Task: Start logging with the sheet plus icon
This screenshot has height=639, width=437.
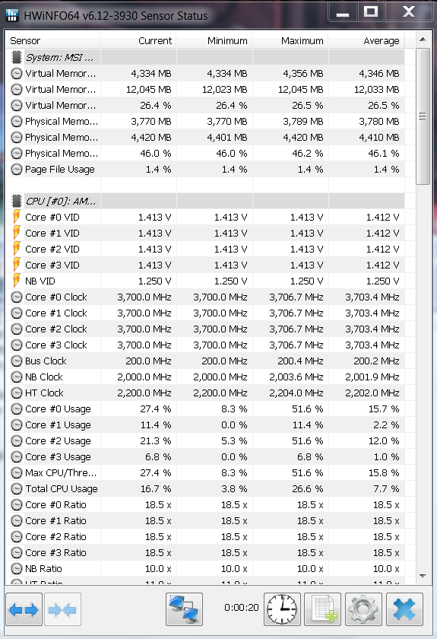Action: [323, 609]
